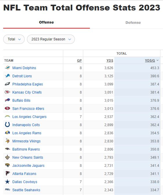
Task: Select the 3,626 yards cell
Action: click(x=109, y=68)
